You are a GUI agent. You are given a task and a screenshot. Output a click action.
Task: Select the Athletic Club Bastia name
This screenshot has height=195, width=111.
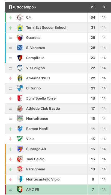43,109
